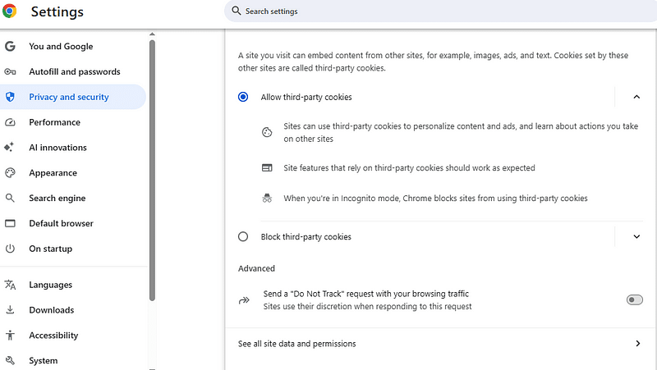Select Allow third-party cookies radio button
The image size is (657, 370).
click(243, 97)
